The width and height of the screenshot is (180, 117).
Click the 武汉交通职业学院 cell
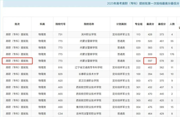89,81
